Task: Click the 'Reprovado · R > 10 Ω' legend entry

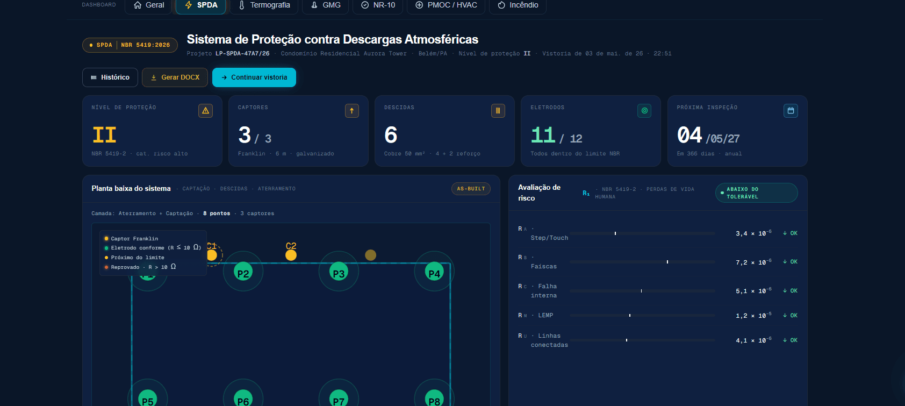Action: pyautogui.click(x=140, y=267)
